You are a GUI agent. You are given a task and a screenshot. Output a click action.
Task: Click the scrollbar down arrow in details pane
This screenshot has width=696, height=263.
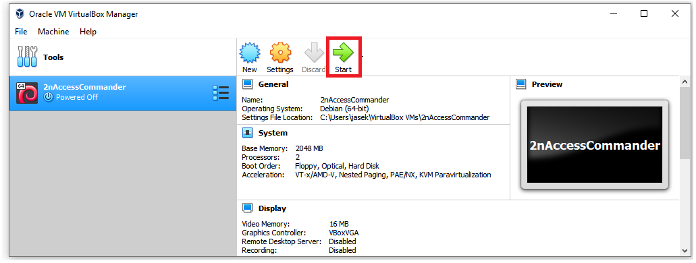coord(685,251)
